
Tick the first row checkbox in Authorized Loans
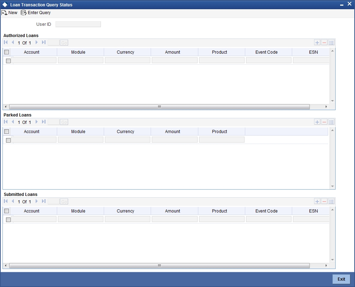click(8, 61)
